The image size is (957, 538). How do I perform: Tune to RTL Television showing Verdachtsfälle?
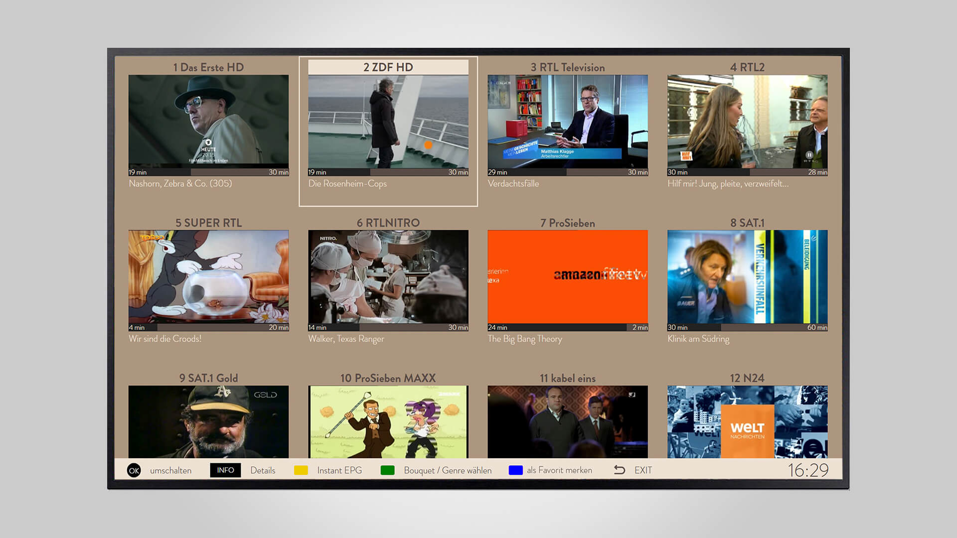567,123
